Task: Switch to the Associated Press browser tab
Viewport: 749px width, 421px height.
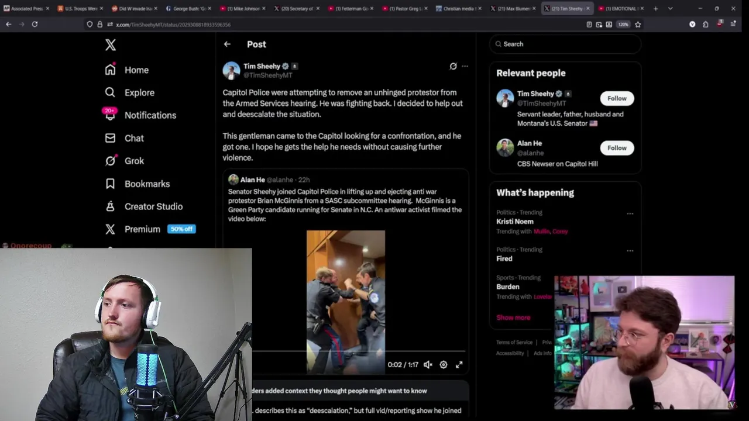Action: [27, 9]
